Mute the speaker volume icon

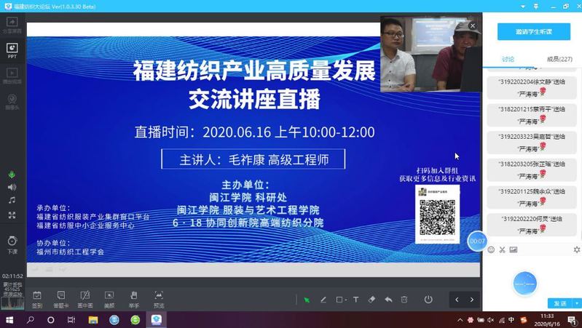[x=12, y=188]
